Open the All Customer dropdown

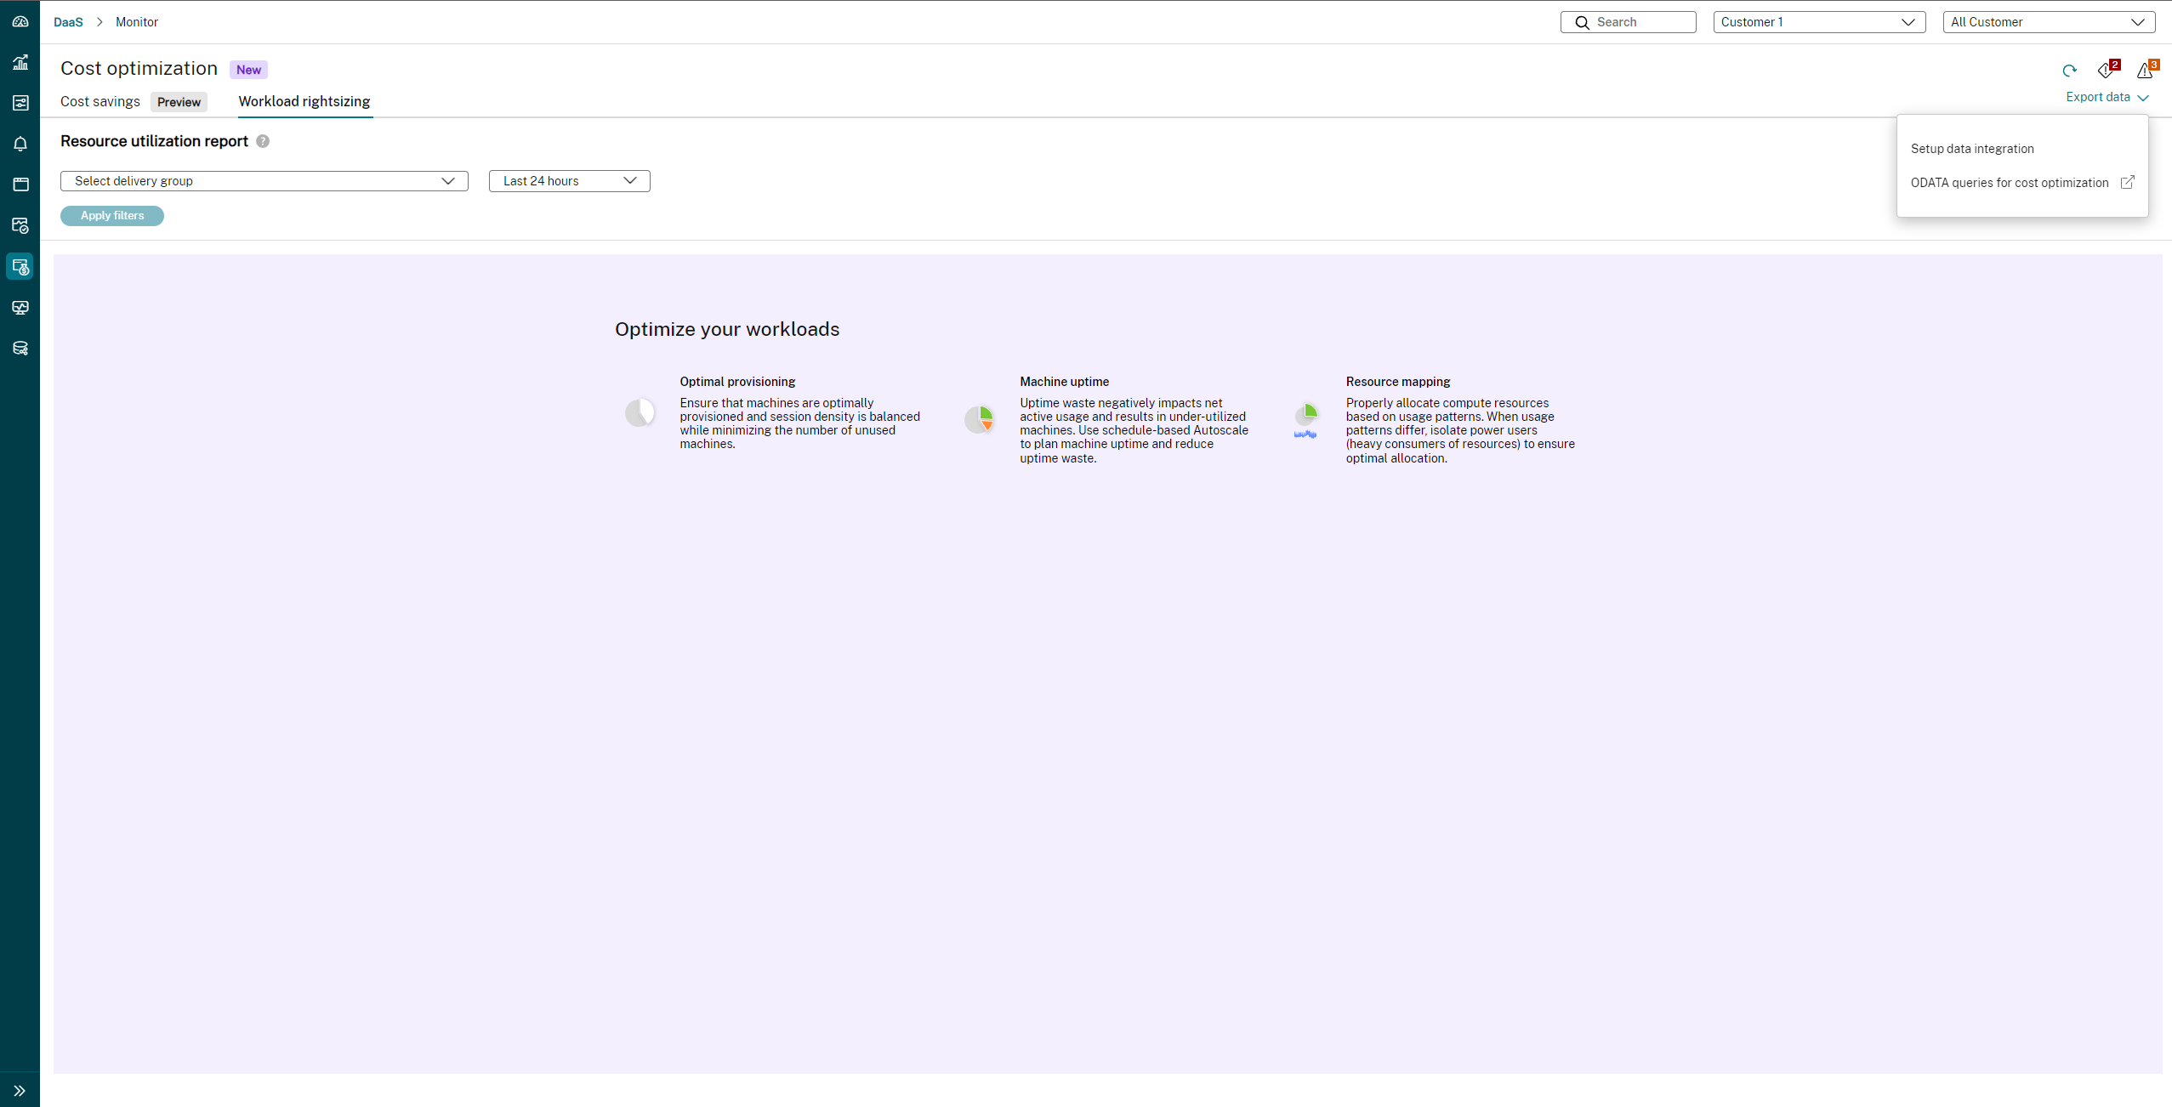pos(2049,22)
